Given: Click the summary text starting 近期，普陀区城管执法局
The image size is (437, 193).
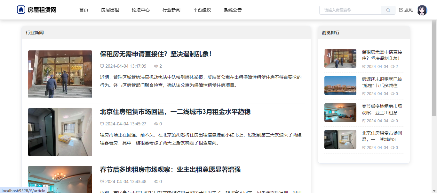Looking at the screenshot, I should (x=201, y=81).
